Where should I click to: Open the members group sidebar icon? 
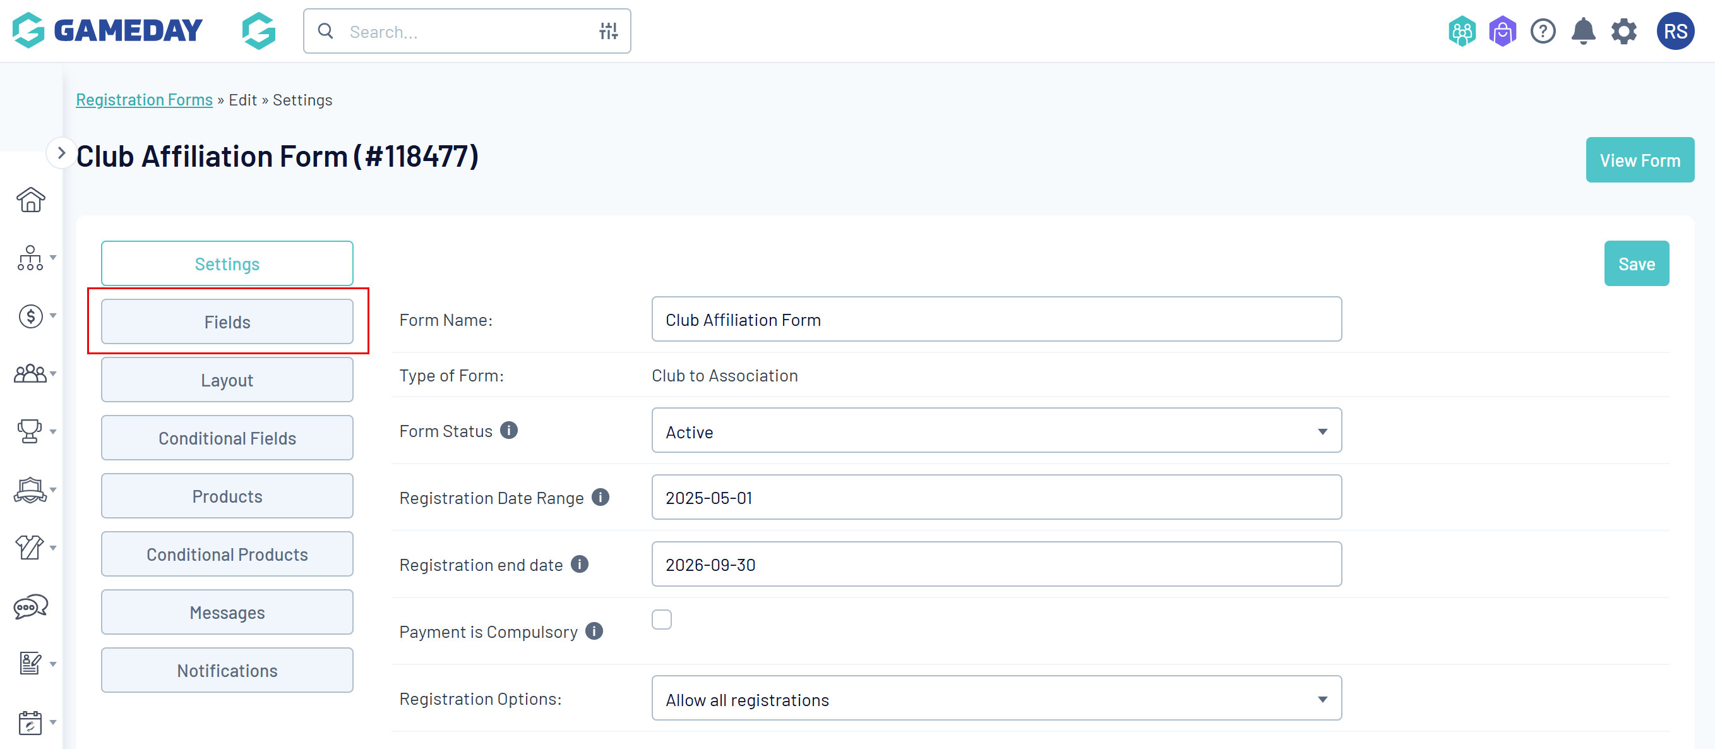coord(30,373)
